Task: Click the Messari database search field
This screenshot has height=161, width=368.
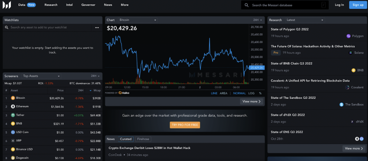Action: coord(285,5)
